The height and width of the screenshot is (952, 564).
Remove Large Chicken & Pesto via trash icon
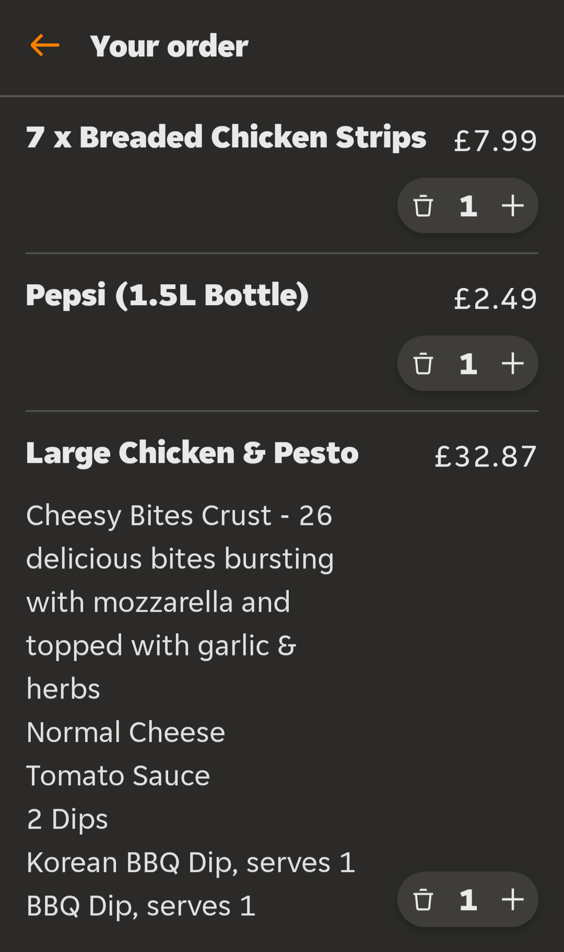point(423,900)
